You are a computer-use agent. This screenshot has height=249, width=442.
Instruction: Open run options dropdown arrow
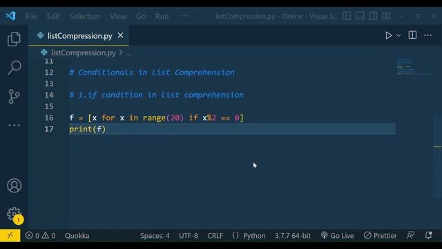click(398, 35)
